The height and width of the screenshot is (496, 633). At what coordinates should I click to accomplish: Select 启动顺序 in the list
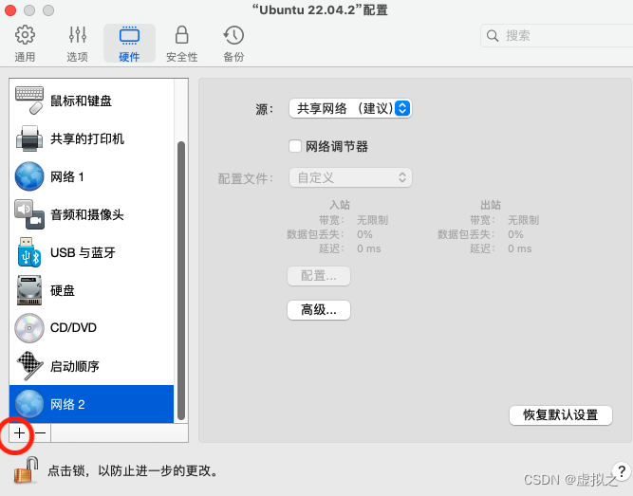(75, 366)
